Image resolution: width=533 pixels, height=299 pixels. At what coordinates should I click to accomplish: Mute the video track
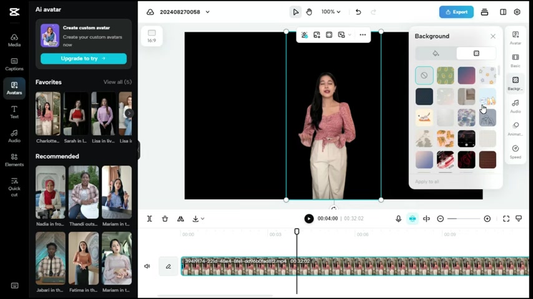147,267
